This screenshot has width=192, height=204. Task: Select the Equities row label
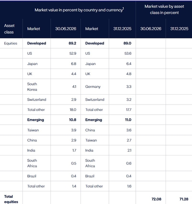pos(11,43)
